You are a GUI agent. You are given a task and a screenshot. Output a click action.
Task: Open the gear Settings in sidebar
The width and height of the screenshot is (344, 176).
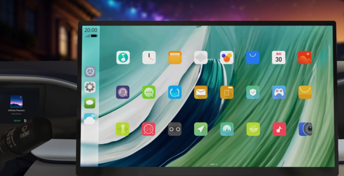[90, 87]
